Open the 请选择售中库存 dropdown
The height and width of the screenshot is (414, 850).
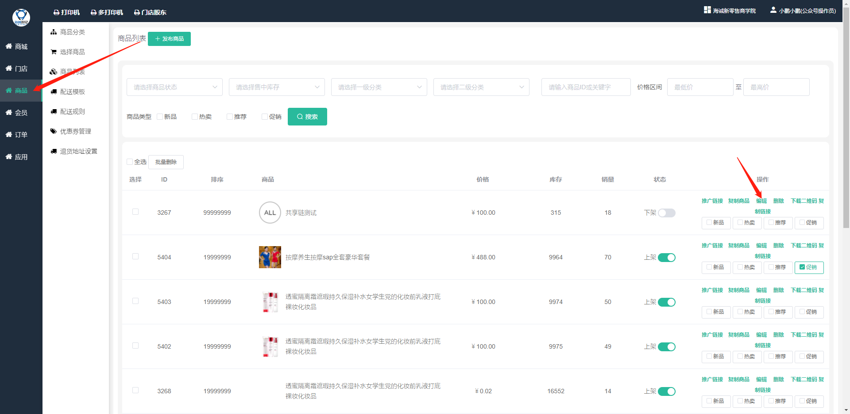277,87
